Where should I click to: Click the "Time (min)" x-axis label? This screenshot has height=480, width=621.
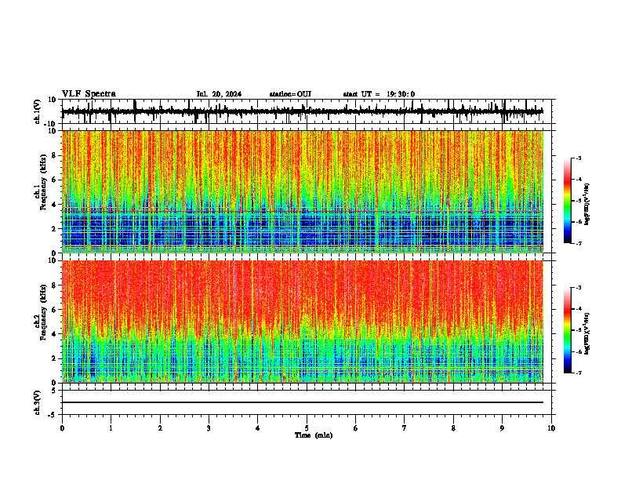tap(314, 435)
